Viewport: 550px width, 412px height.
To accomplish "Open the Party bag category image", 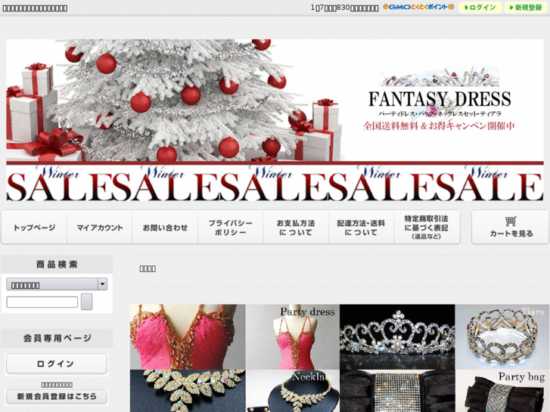I will click(502, 391).
